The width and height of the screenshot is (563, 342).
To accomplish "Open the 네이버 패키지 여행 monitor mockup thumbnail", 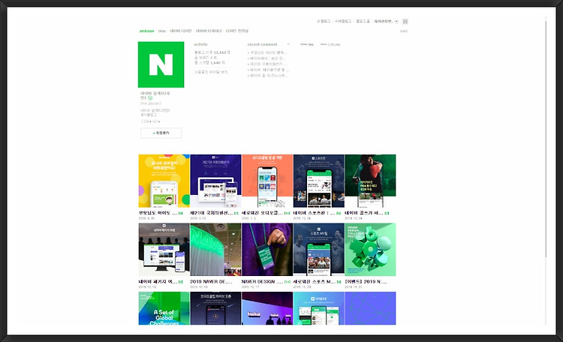I will (x=164, y=250).
